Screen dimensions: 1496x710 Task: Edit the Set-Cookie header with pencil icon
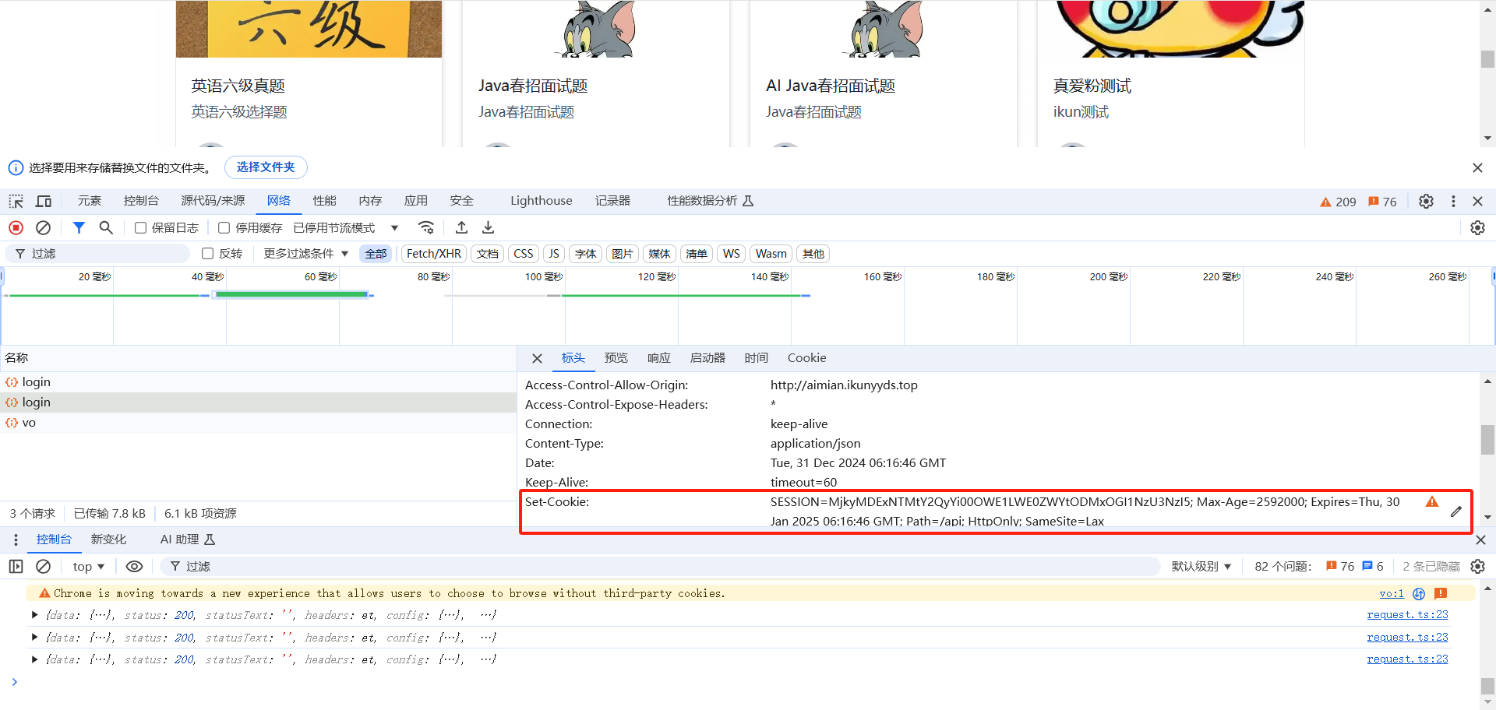[1455, 512]
